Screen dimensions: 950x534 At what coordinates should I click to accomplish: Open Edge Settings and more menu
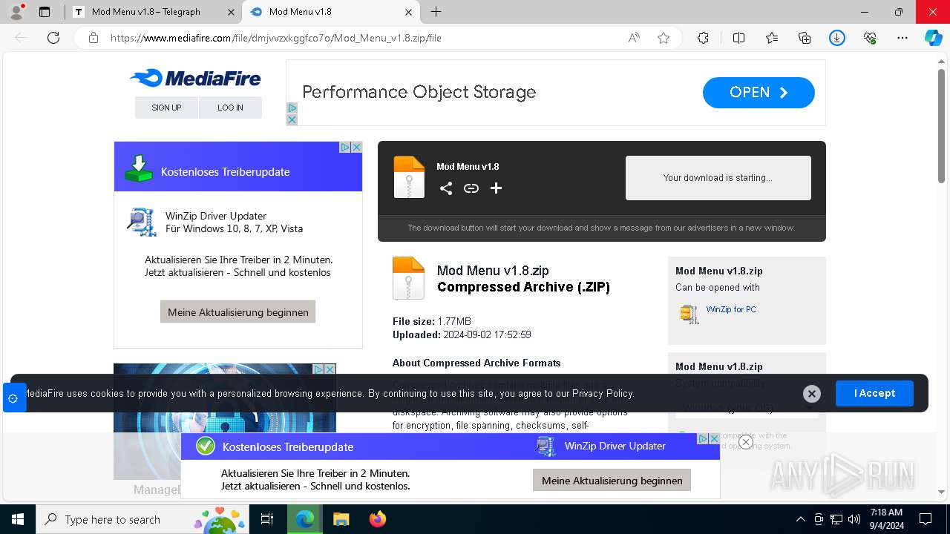point(902,38)
